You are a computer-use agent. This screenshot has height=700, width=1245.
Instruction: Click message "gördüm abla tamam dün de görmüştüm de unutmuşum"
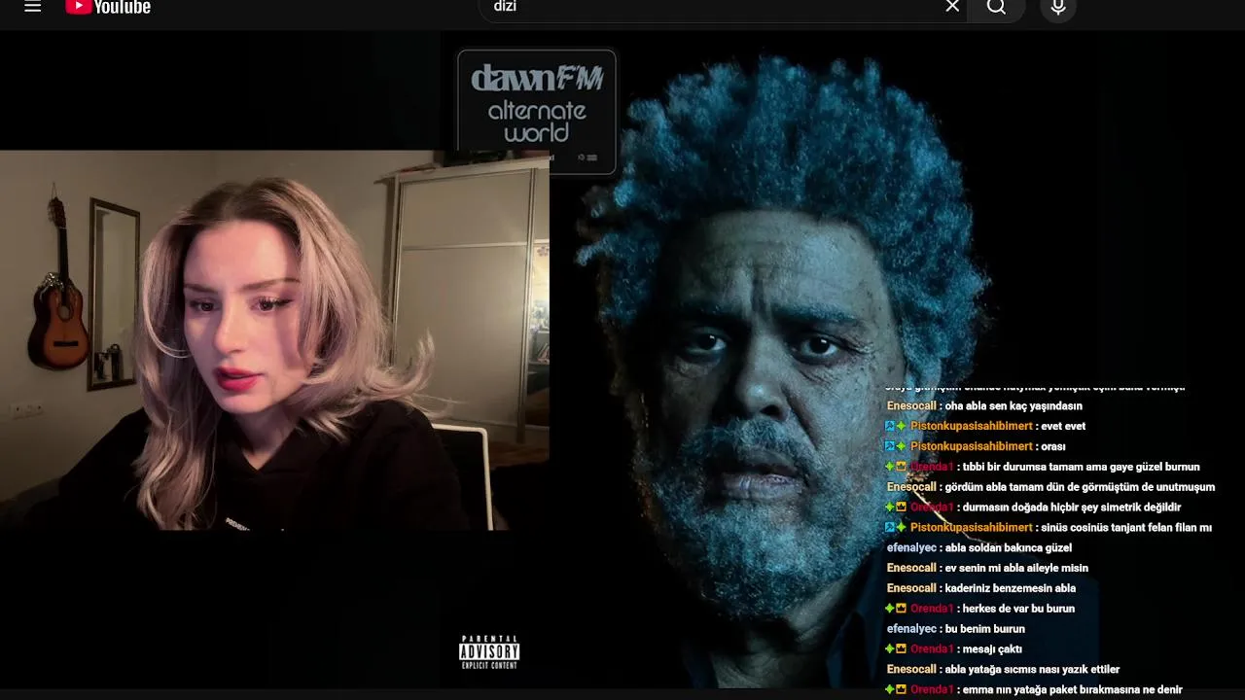[x=1080, y=487]
